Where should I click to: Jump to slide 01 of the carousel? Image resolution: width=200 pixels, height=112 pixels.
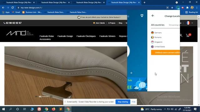pos(36,97)
